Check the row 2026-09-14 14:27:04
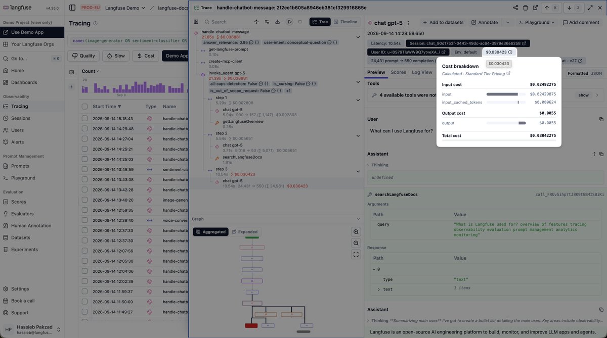The width and height of the screenshot is (607, 338). point(84,139)
